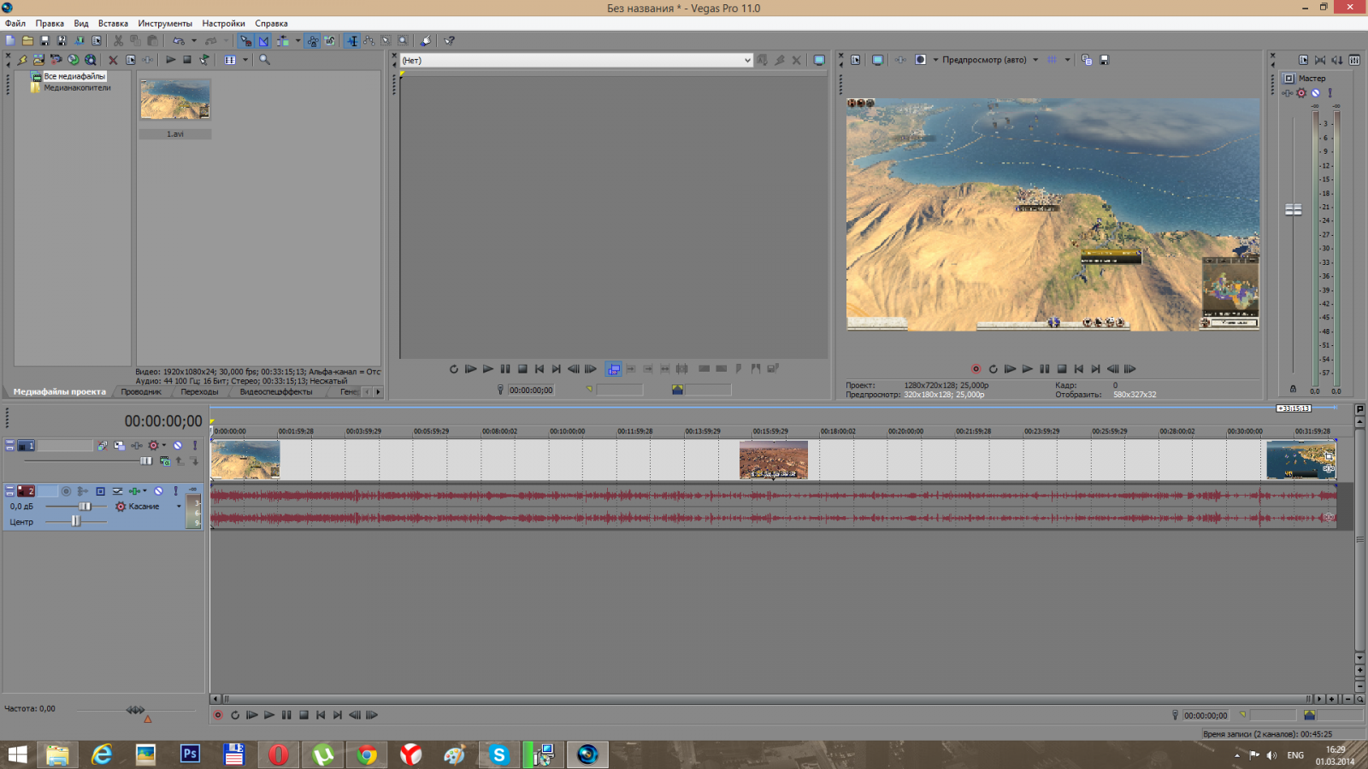Open Касание automation mode dropdown on audio track
This screenshot has height=769, width=1368.
coord(179,506)
